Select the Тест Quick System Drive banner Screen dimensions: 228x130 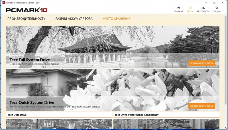point(113,90)
